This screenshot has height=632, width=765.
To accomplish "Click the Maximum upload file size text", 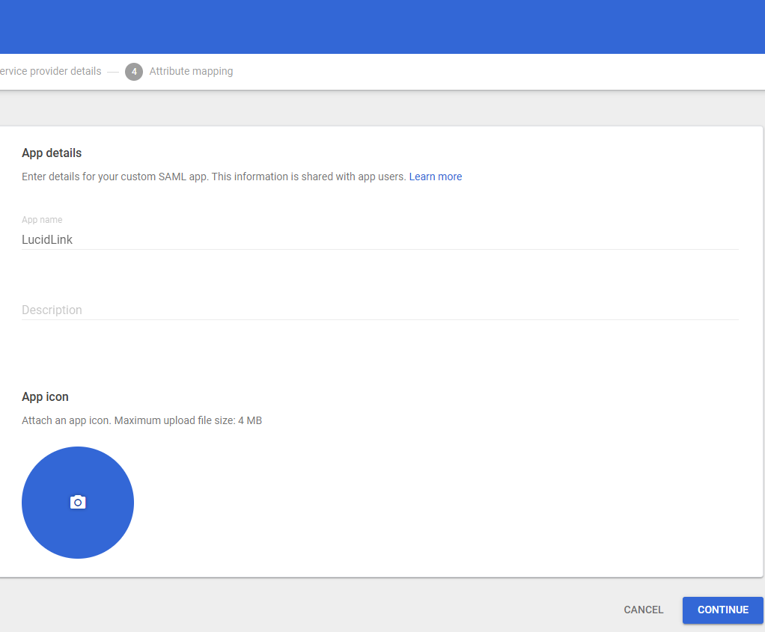I will pyautogui.click(x=188, y=420).
